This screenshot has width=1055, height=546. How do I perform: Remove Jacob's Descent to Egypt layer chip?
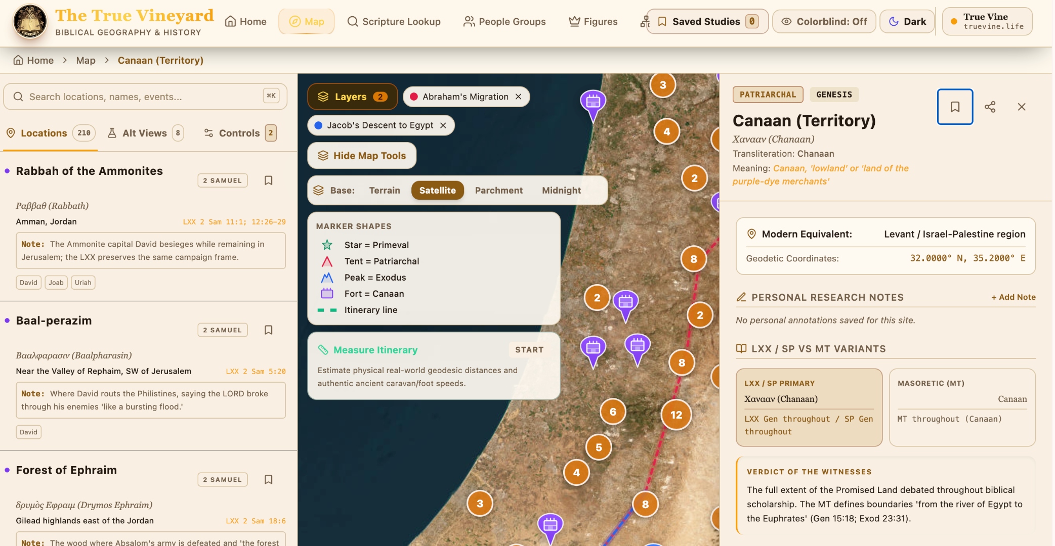click(x=443, y=125)
